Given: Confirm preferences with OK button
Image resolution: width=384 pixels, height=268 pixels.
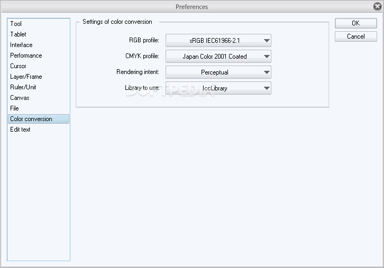Looking at the screenshot, I should [x=355, y=23].
